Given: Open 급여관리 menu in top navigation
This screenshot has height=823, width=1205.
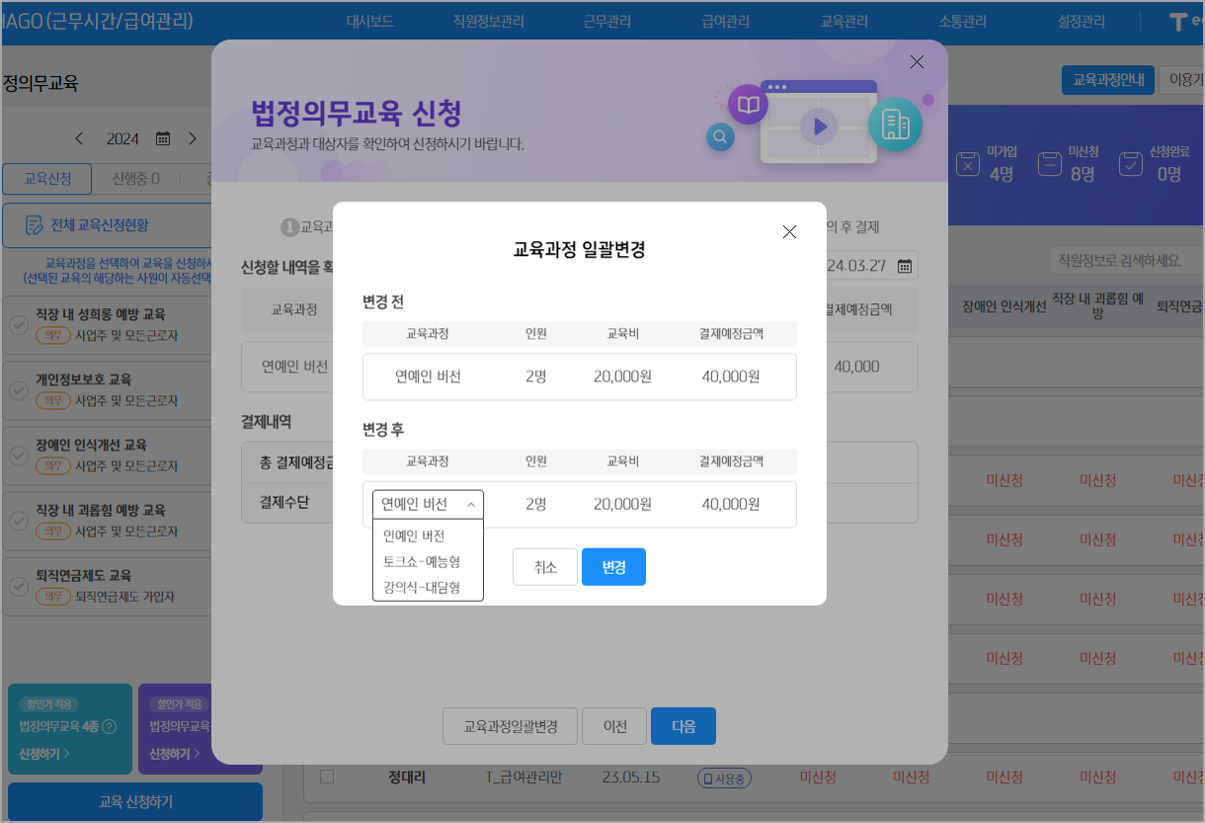Looking at the screenshot, I should (725, 21).
